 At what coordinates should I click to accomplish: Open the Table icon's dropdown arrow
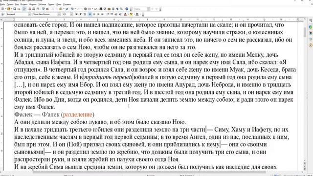coord(92,9)
